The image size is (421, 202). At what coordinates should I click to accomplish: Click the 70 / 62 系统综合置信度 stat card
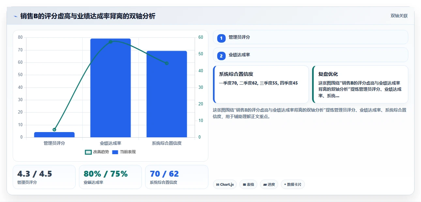[176, 177]
